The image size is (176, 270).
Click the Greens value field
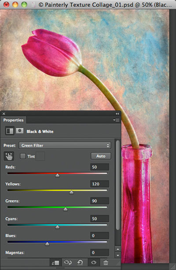click(x=99, y=201)
